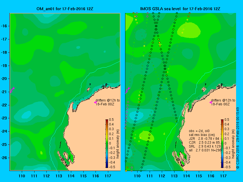Click the "all 2.7 0.031" summary statistics row
Image resolution: width=243 pixels, height=182 pixels.
tap(205, 150)
